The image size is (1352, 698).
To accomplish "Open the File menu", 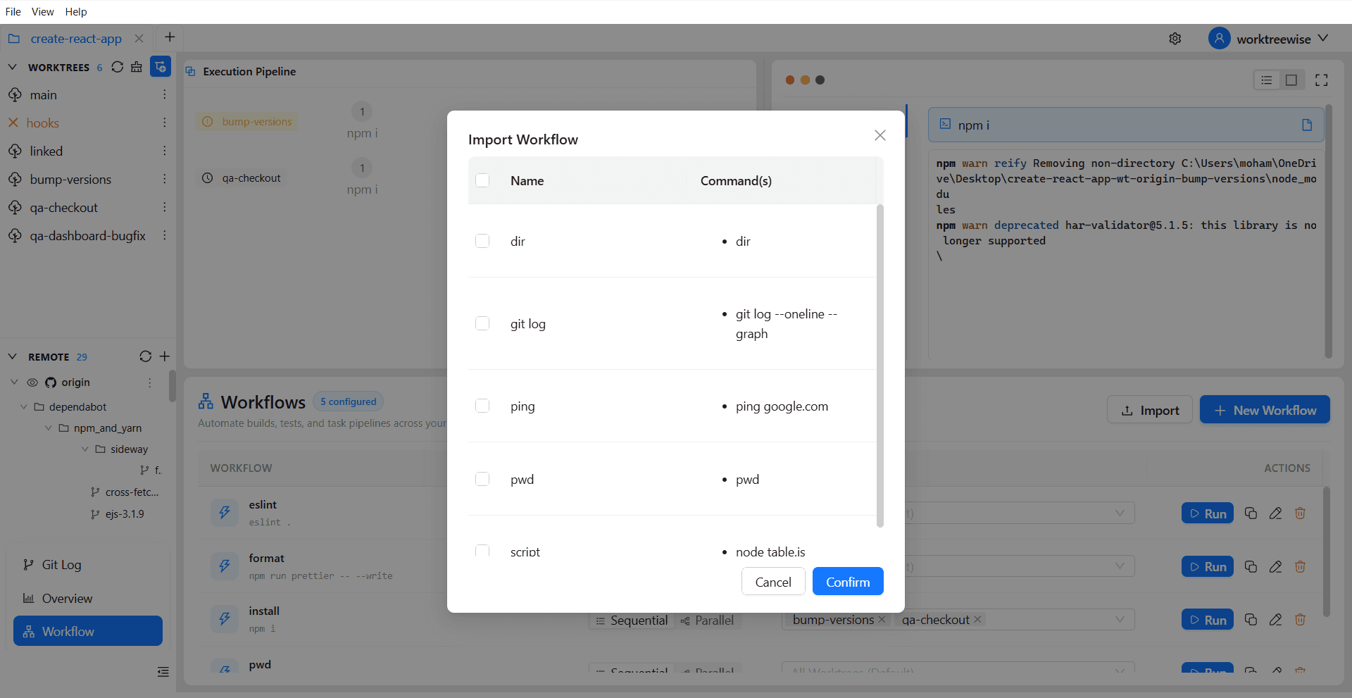I will tap(13, 11).
